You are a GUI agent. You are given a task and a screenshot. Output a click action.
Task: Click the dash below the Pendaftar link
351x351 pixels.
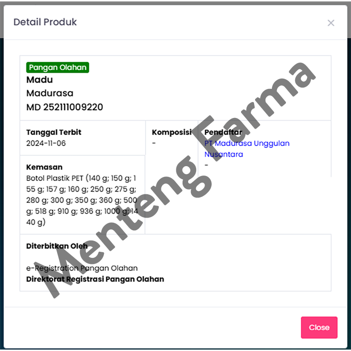pos(206,165)
